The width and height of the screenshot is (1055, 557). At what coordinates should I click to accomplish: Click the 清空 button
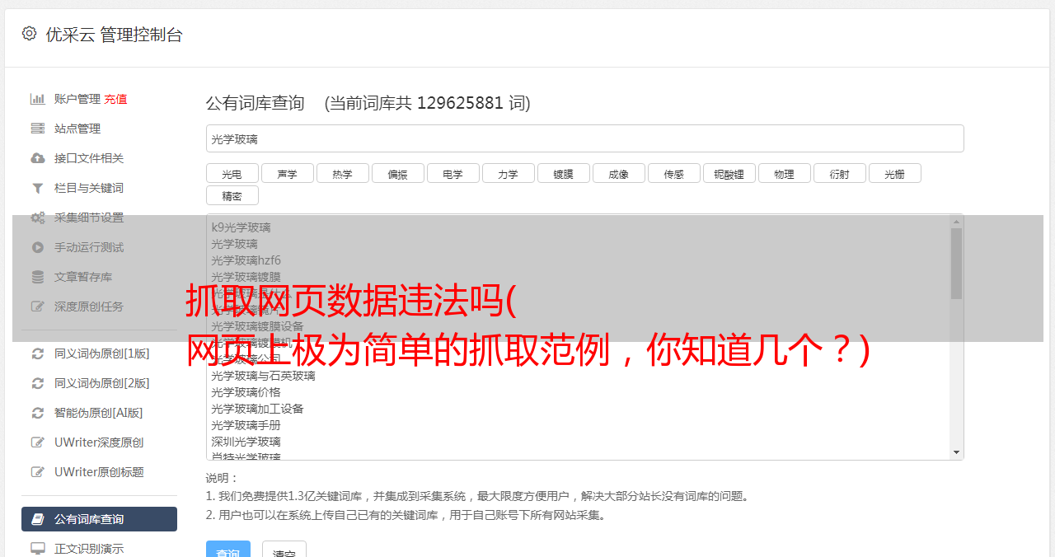click(284, 550)
